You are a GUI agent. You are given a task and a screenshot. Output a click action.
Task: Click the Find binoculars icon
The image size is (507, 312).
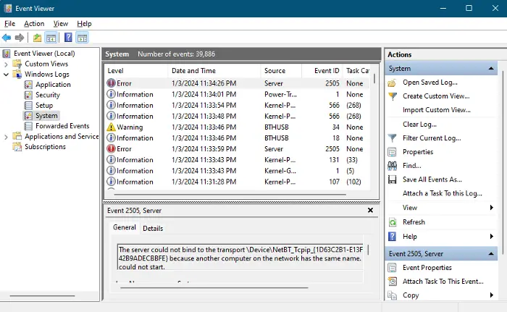[392, 166]
